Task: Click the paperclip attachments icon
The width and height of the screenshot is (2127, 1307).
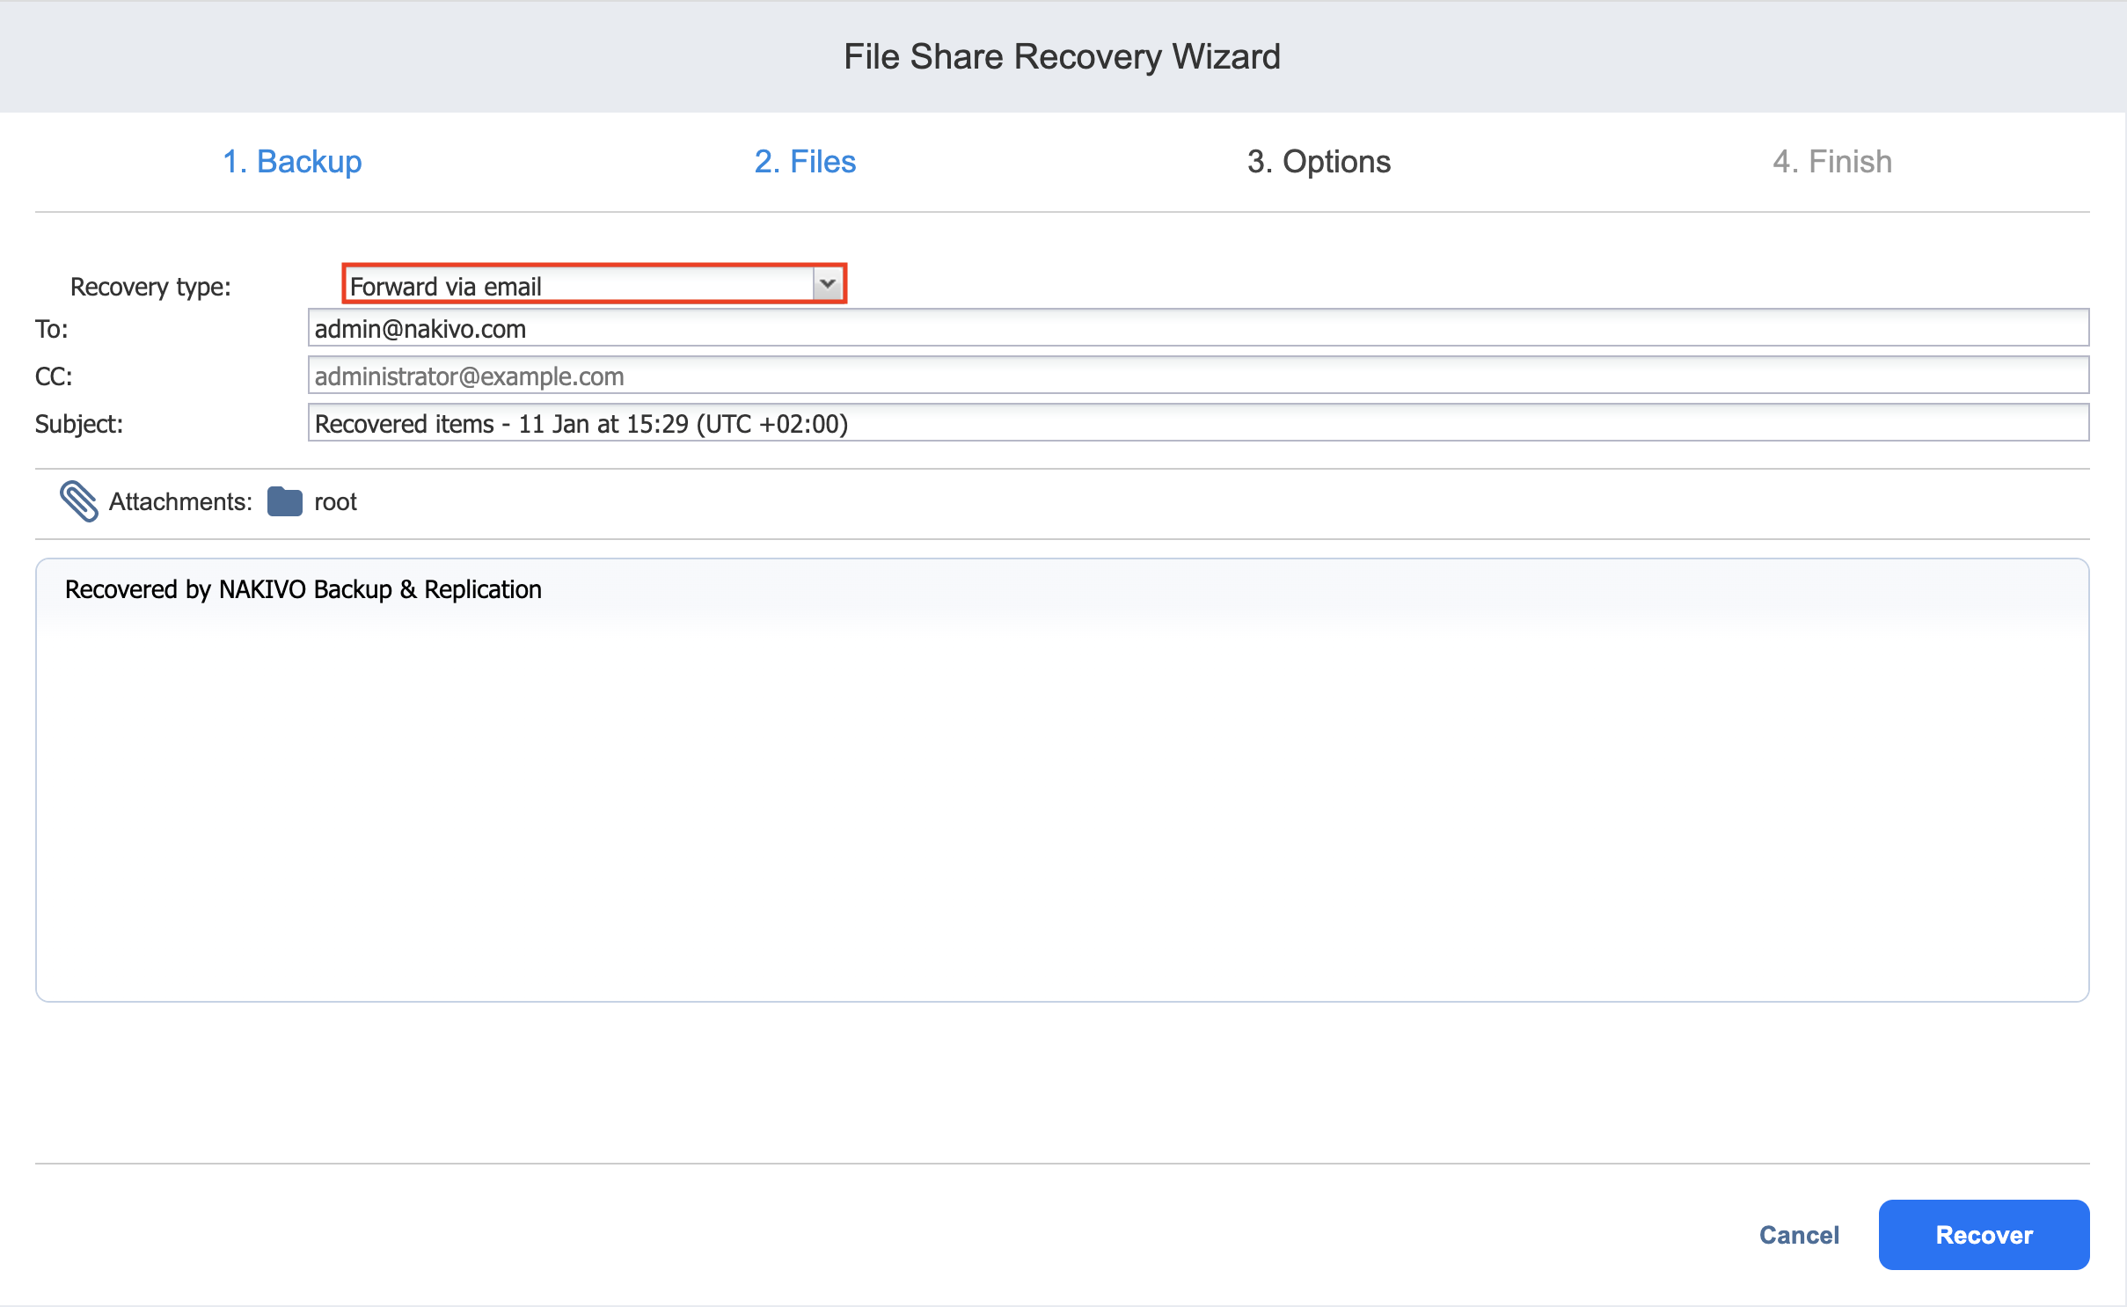Action: tap(79, 501)
